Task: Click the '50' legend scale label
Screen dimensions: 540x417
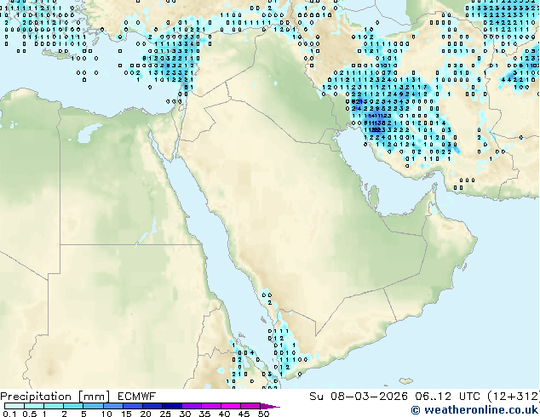Action: [263, 414]
